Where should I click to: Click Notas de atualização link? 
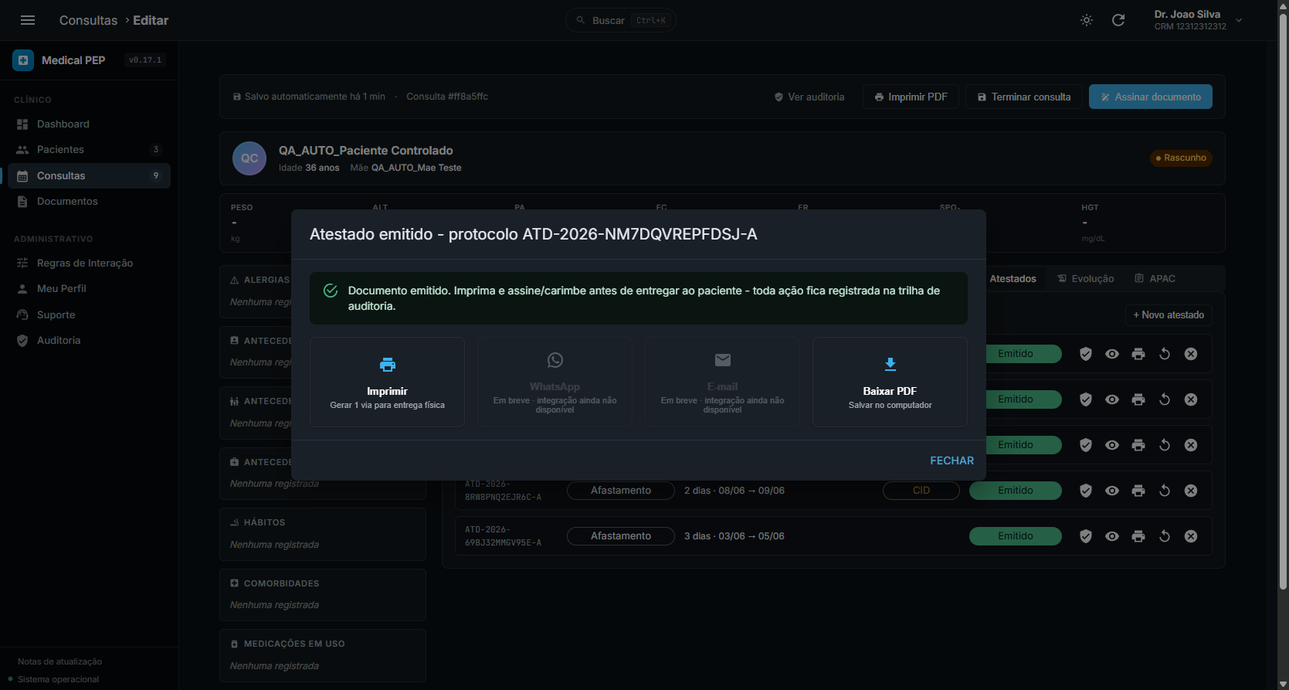click(59, 661)
